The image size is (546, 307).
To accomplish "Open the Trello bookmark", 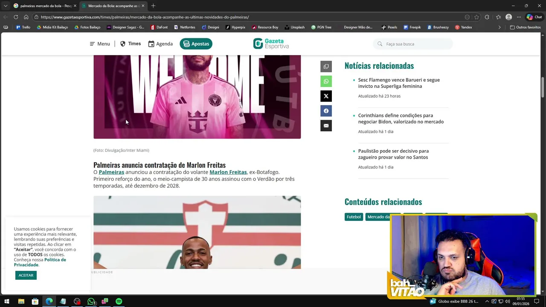I will [23, 27].
